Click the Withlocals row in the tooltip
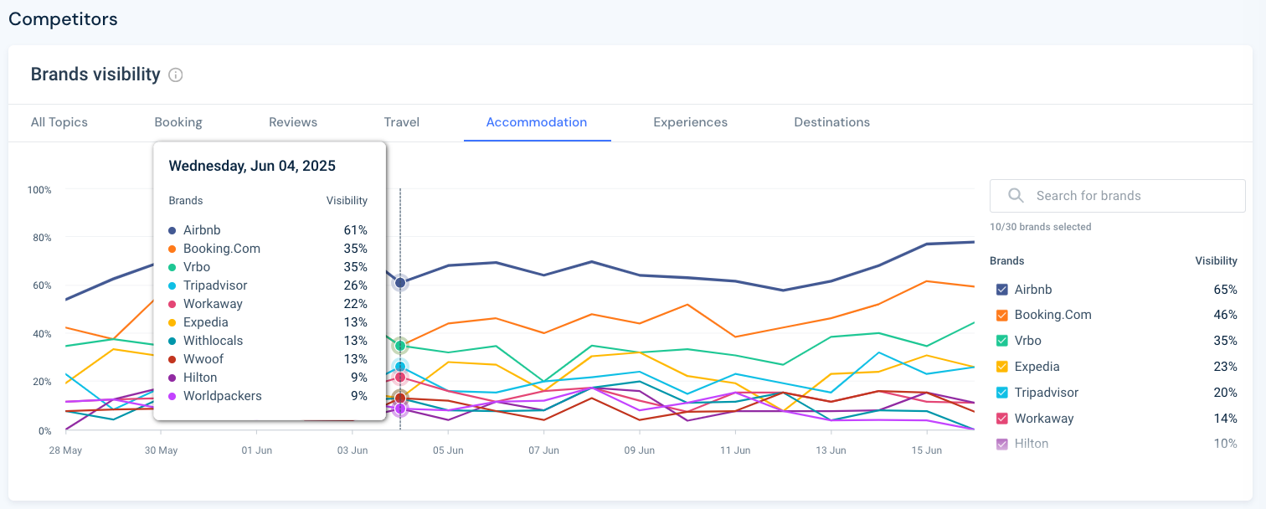Screen dimensions: 1266x509 tap(268, 341)
